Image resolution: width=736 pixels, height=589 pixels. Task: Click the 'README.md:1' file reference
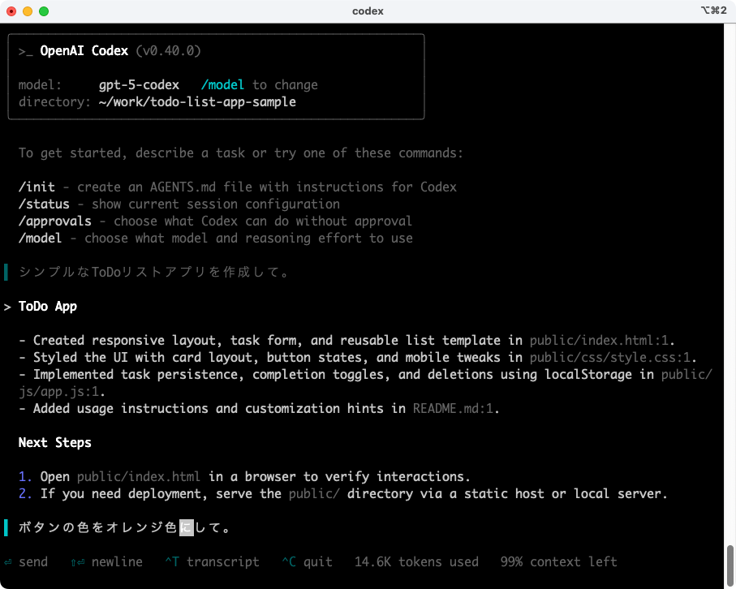(453, 408)
